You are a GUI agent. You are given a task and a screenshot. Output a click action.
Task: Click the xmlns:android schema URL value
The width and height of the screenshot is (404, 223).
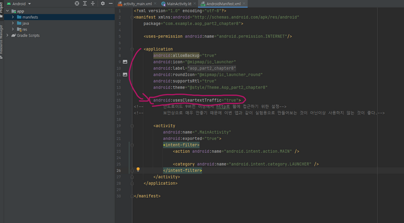pos(245,17)
